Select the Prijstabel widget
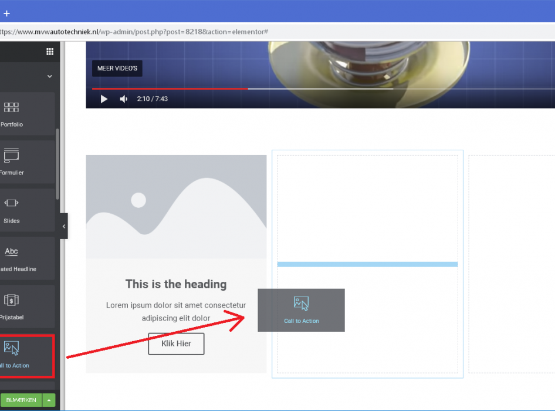Image resolution: width=555 pixels, height=411 pixels. pos(27,306)
